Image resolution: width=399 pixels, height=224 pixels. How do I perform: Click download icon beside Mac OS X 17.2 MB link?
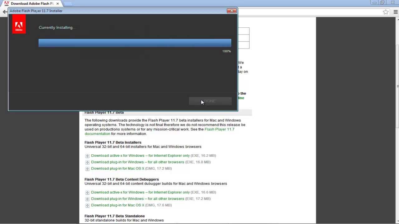tap(87, 169)
